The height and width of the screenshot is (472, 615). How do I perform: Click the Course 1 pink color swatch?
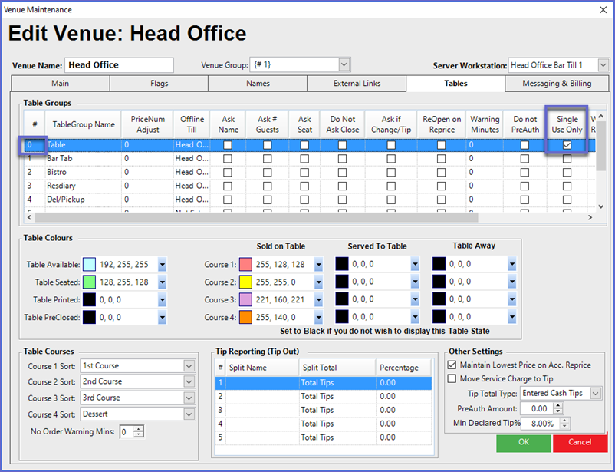tap(245, 265)
